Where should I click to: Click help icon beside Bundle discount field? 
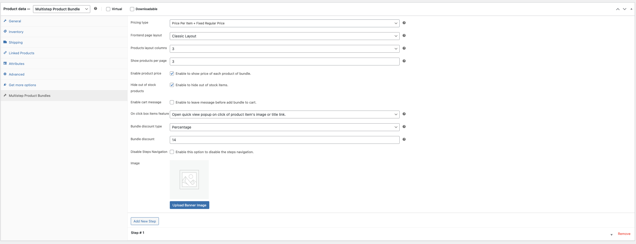pyautogui.click(x=404, y=139)
